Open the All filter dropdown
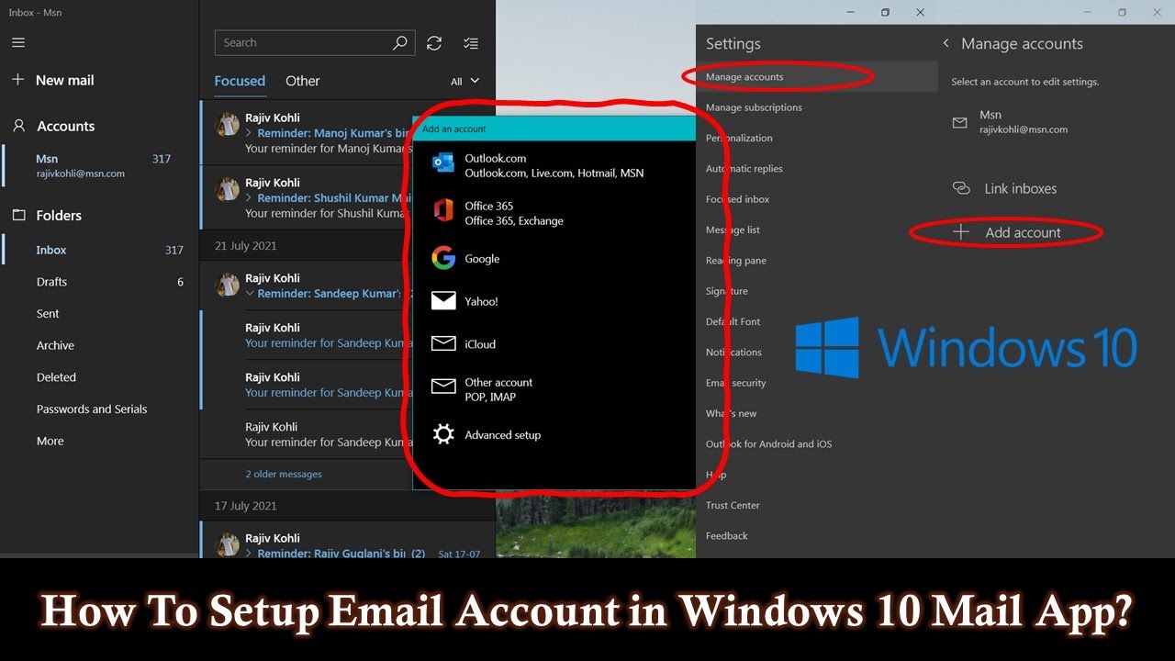Image resolution: width=1175 pixels, height=661 pixels. 465,81
